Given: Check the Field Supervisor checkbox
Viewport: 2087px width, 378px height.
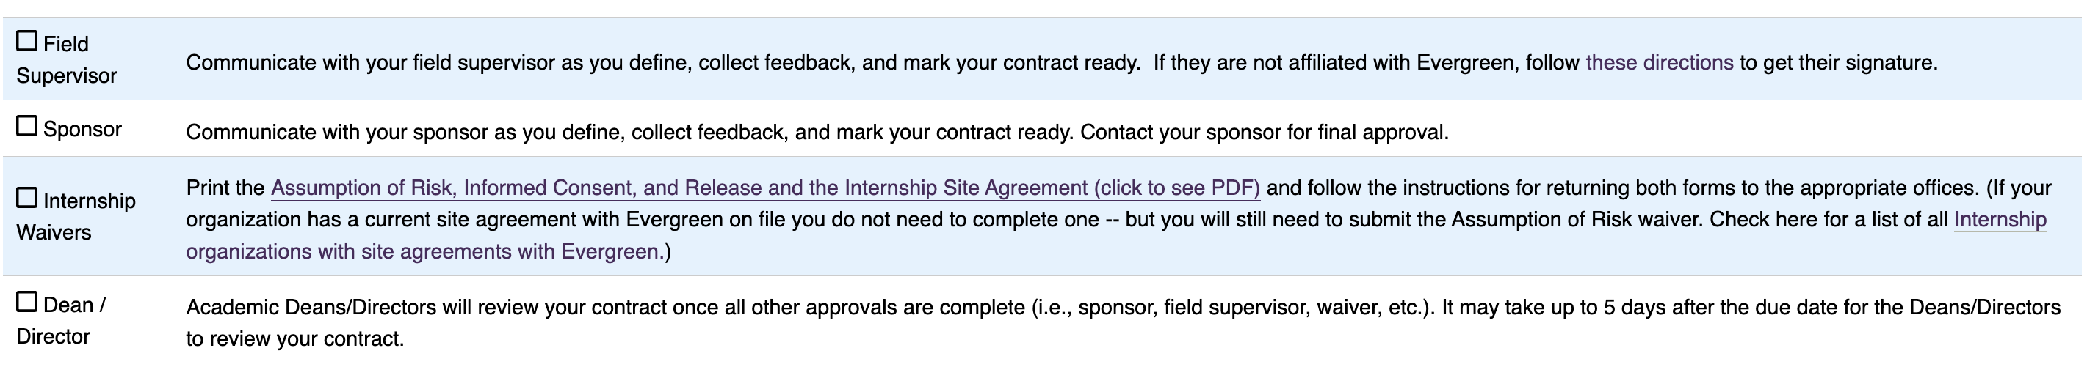Looking at the screenshot, I should [x=26, y=40].
